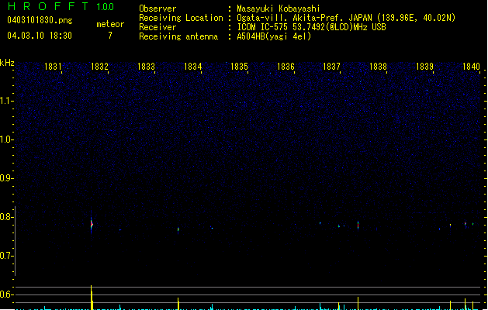
Task: Click the 'Receiving antenna' field label
Action: point(178,36)
